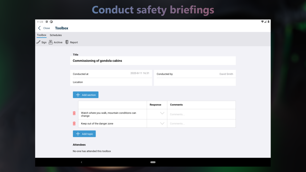Tap the square notification icon beside the clock

pyautogui.click(x=47, y=22)
